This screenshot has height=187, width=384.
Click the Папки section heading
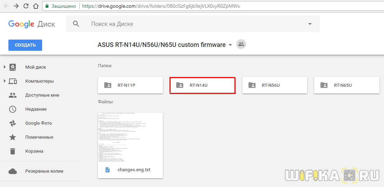tap(105, 66)
